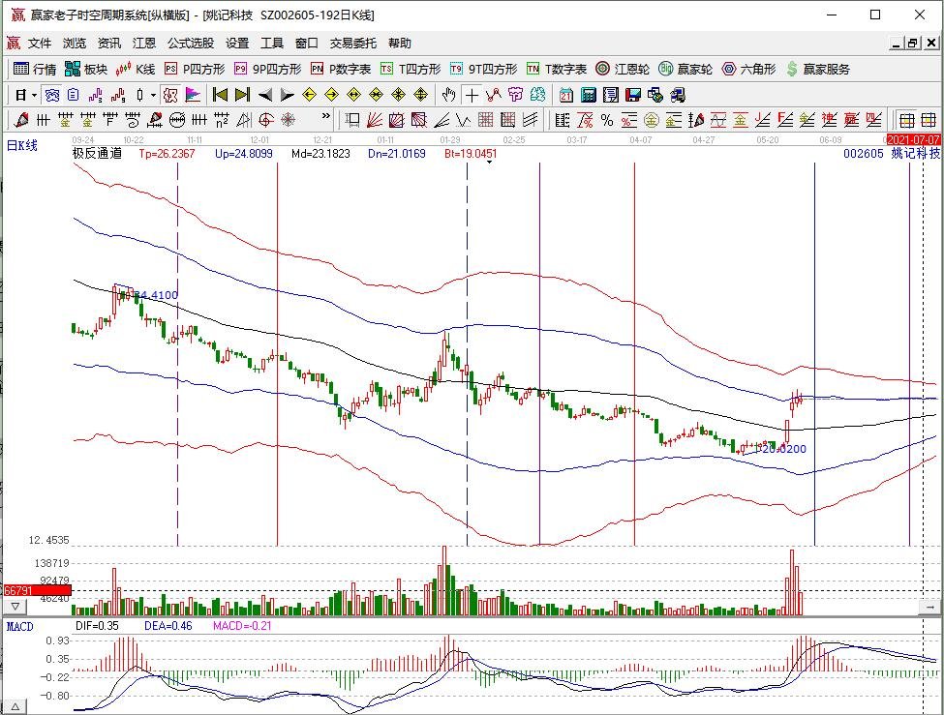Viewport: 944px width, 715px height.
Task: Open the P数字表 tool
Action: (342, 70)
